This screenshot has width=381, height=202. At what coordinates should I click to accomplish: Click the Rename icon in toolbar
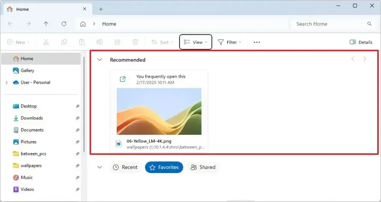[100, 42]
